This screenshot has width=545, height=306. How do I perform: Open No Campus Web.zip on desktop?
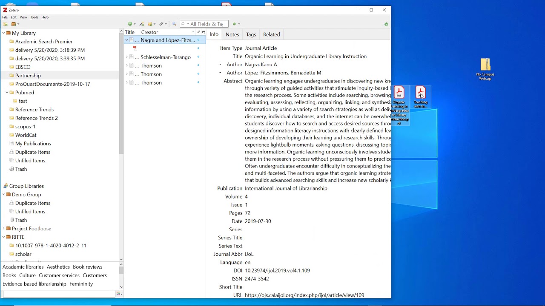tap(485, 69)
